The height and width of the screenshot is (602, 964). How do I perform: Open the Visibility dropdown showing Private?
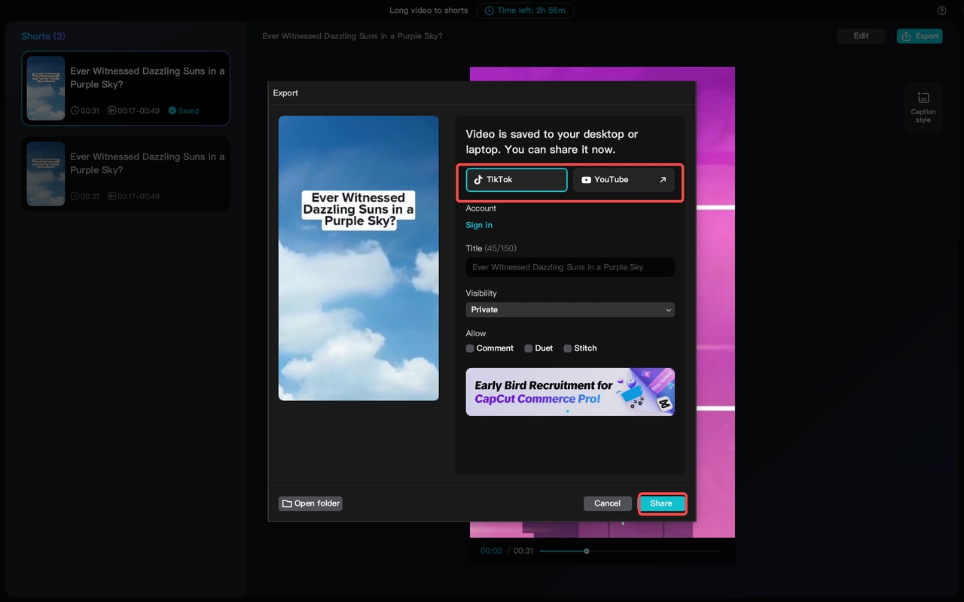click(x=569, y=309)
